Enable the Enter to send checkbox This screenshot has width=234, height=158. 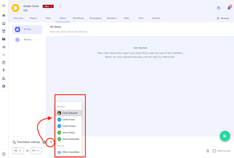point(214,151)
